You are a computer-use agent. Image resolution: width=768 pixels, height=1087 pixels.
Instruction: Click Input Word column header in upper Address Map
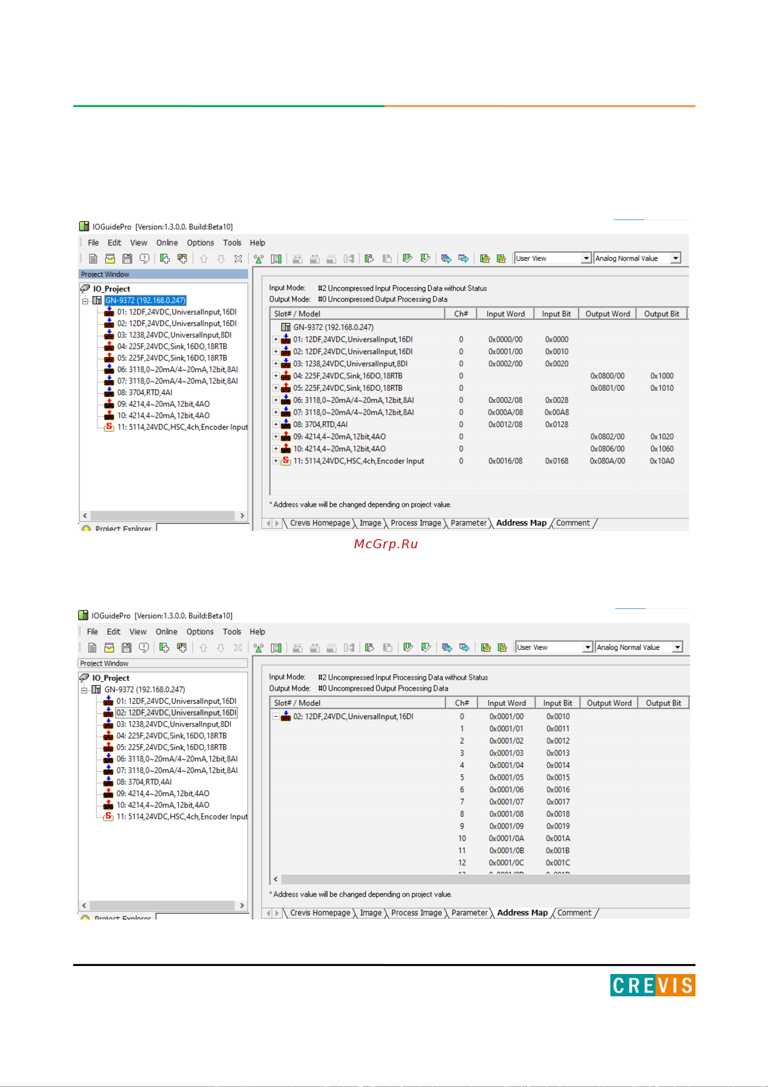[506, 314]
